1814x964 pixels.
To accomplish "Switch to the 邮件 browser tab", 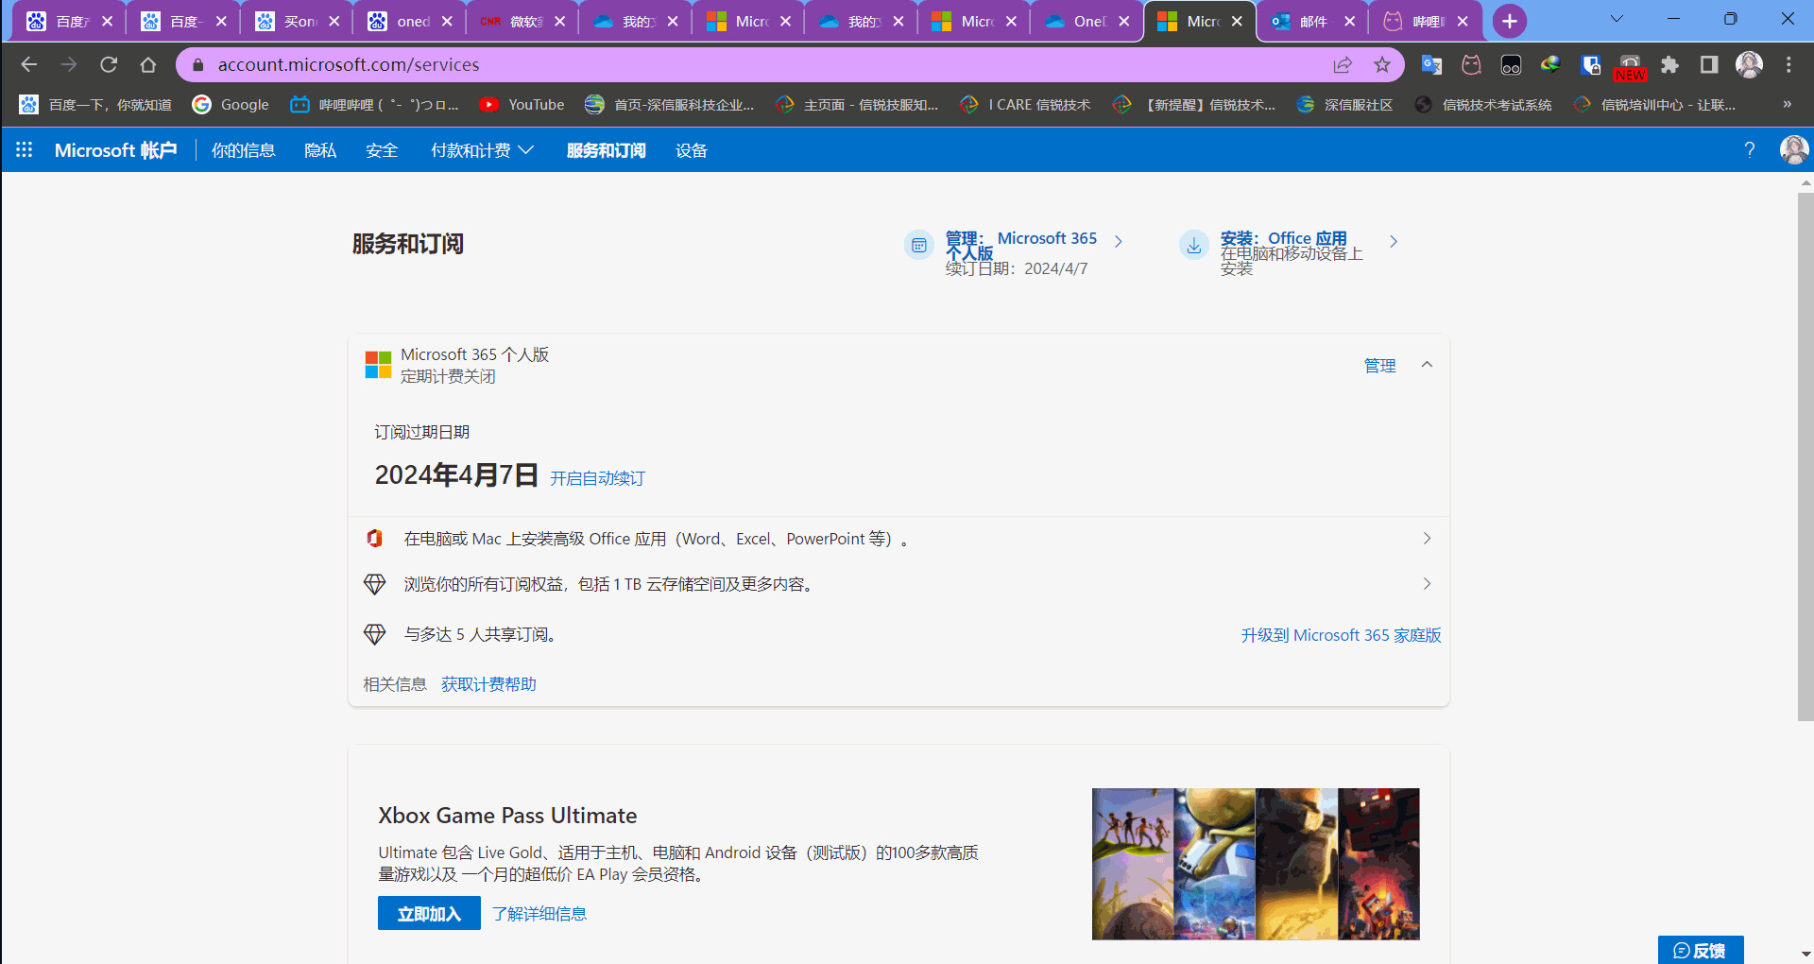I will pos(1313,21).
